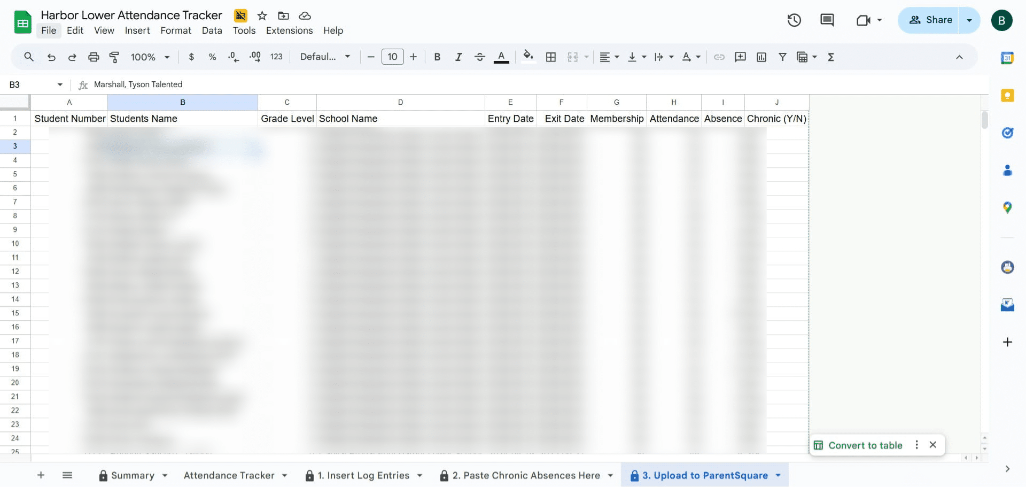Move the document to a folder
1026x487 pixels.
tap(283, 16)
